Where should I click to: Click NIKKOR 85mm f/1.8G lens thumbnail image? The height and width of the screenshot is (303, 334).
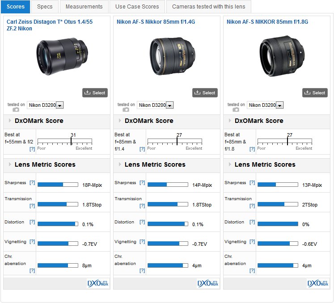[282, 56]
